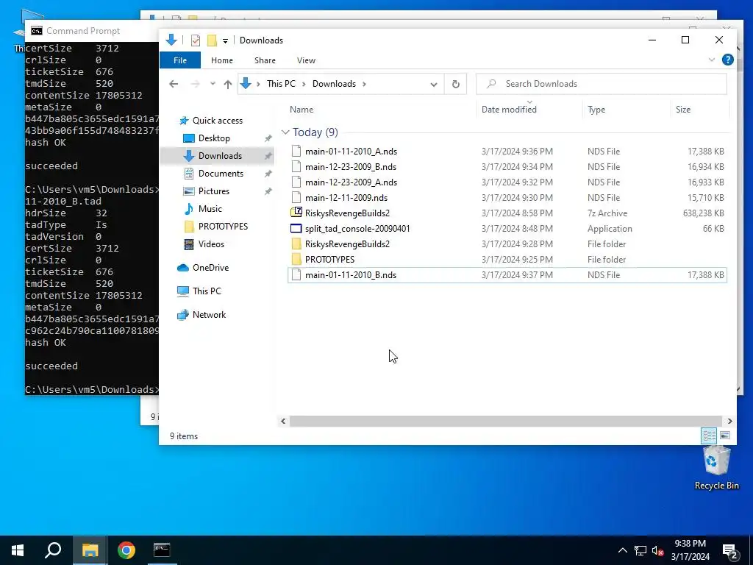Click the network tray icon
Image resolution: width=753 pixels, height=565 pixels.
pyautogui.click(x=640, y=550)
